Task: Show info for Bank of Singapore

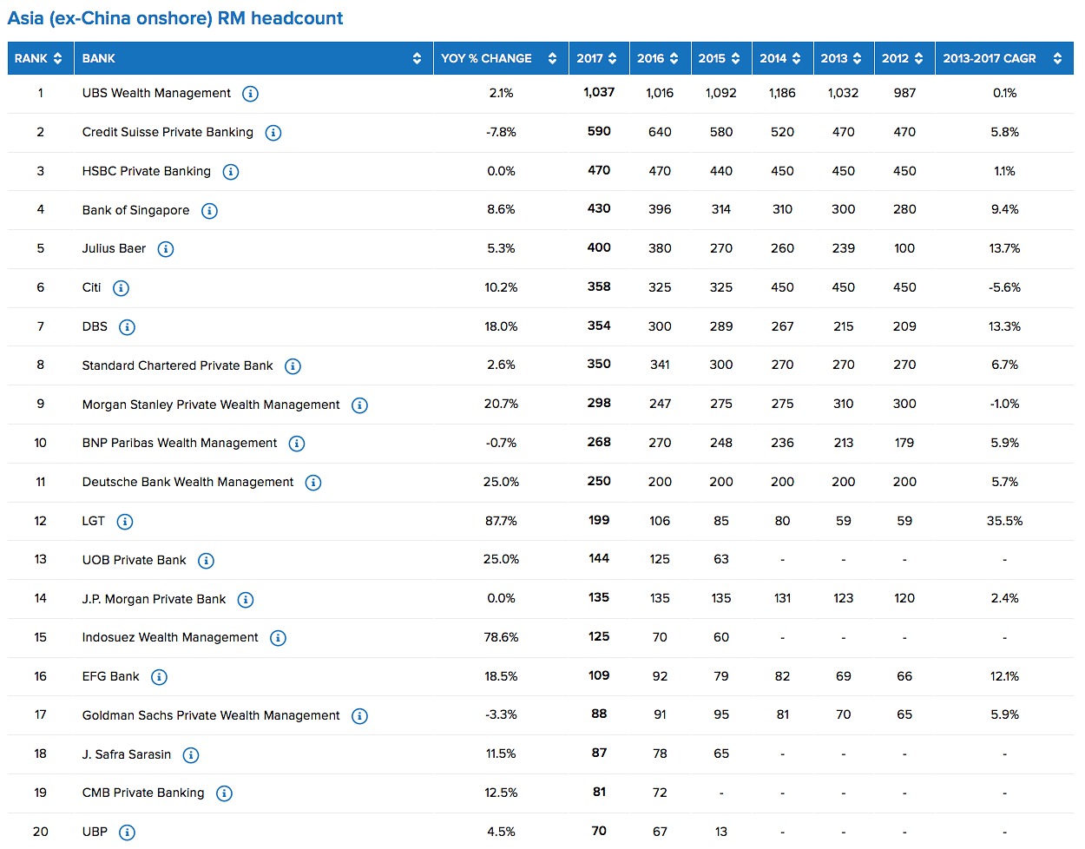Action: pos(209,211)
